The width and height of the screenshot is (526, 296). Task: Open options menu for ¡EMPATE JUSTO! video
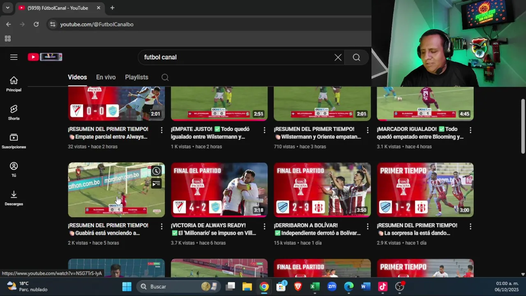pos(264,130)
